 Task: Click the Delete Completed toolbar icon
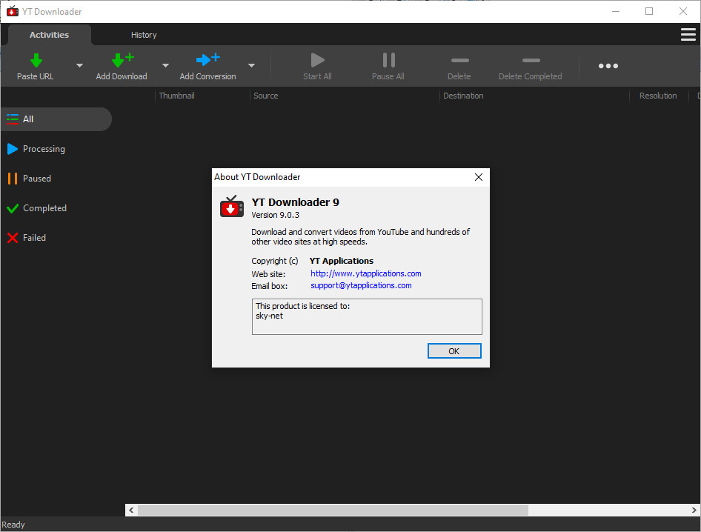(x=531, y=60)
